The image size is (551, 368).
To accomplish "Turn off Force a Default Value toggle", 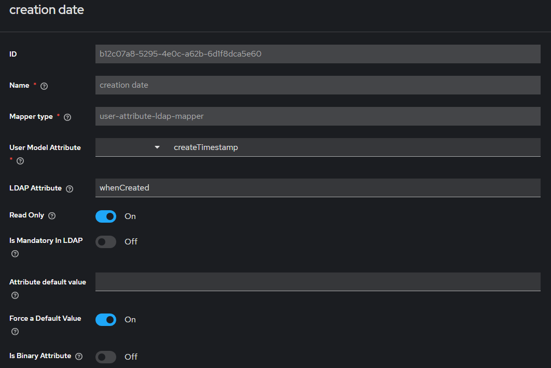I will coord(106,320).
